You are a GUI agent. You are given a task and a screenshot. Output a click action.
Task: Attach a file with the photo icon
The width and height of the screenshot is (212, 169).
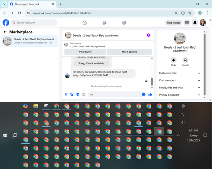72,95
